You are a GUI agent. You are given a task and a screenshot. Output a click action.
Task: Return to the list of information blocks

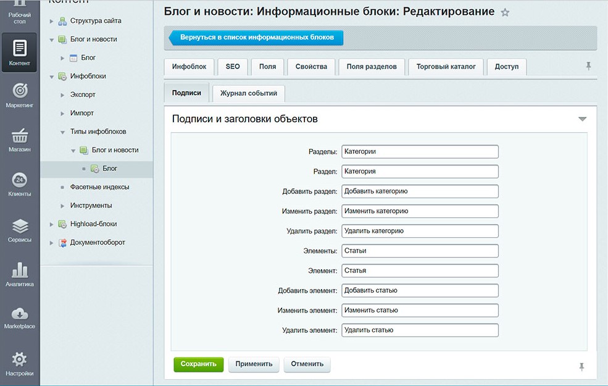[x=256, y=38]
